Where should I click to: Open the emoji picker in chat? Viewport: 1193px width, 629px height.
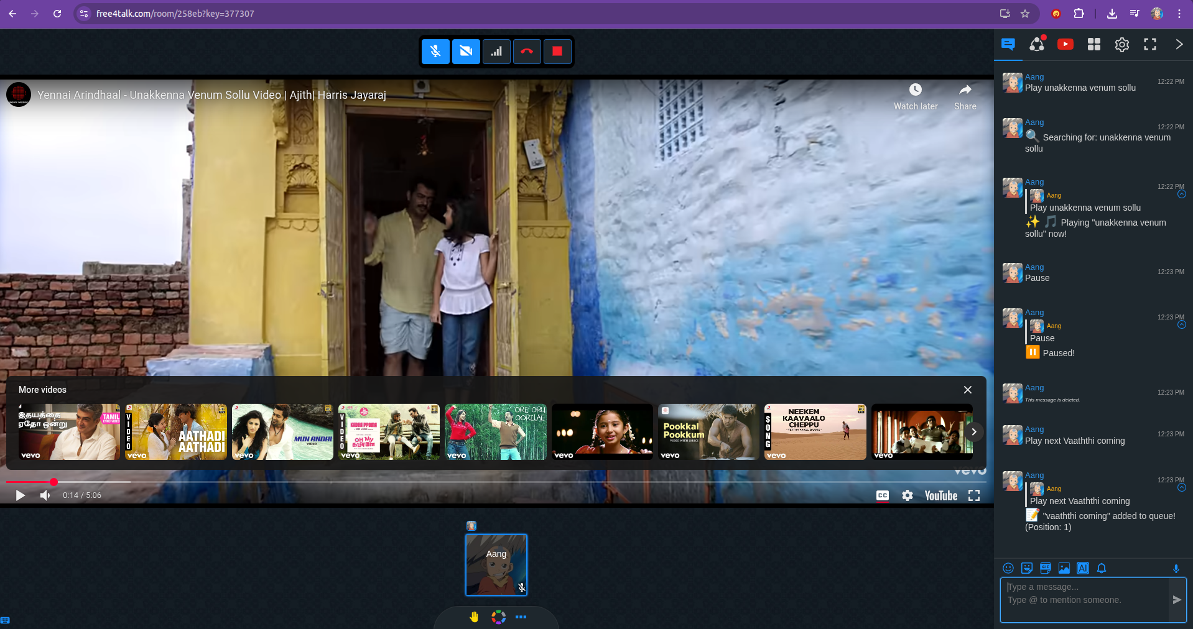click(1008, 568)
